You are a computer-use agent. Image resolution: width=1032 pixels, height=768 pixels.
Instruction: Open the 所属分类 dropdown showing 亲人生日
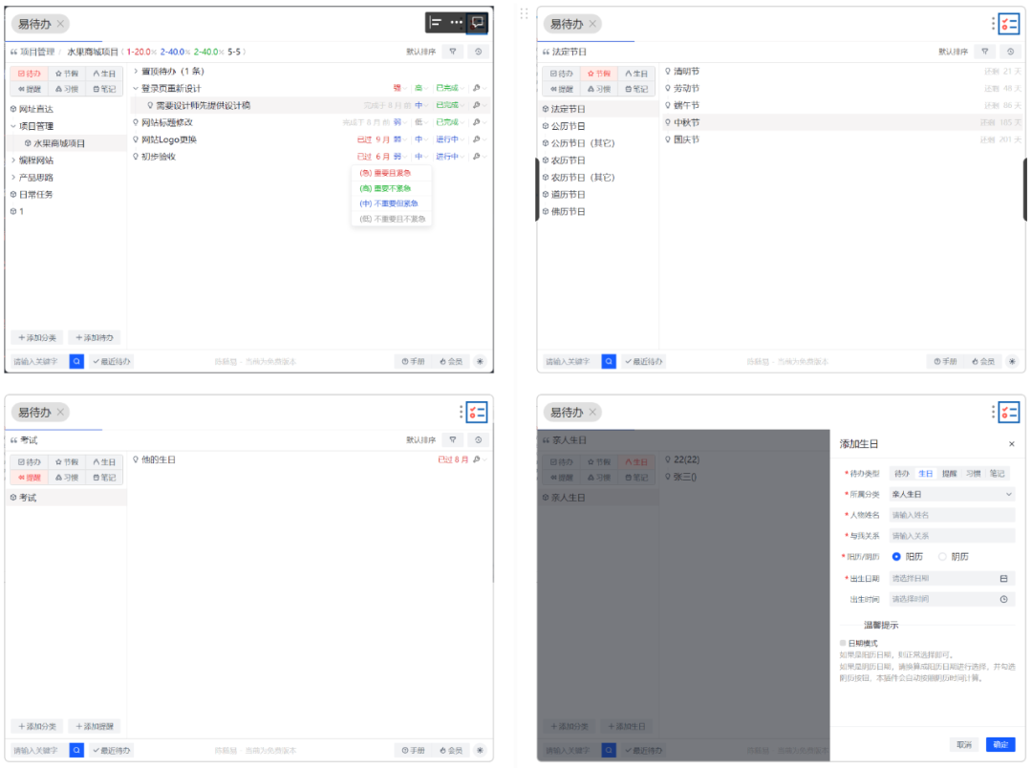click(952, 494)
